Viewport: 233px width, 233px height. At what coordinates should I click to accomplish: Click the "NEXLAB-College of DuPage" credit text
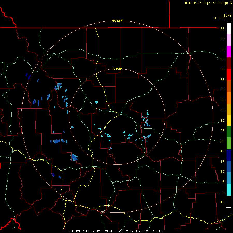[x=207, y=3]
